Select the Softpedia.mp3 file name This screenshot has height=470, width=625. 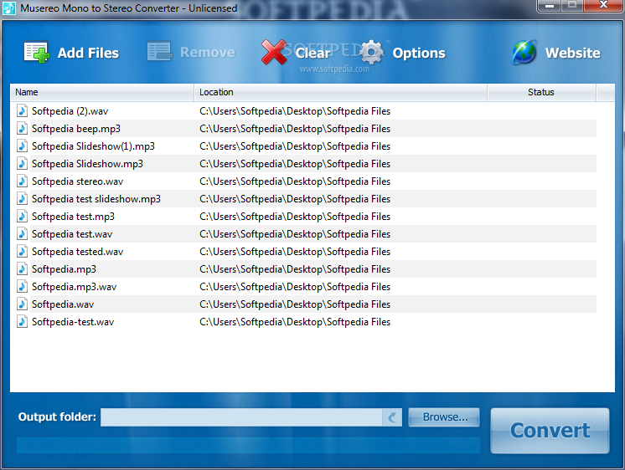[x=64, y=269]
